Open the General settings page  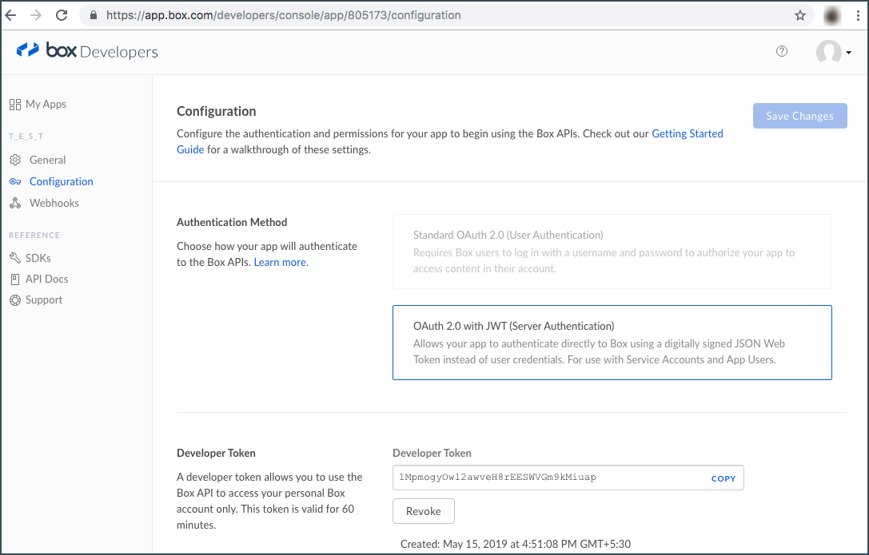[48, 160]
